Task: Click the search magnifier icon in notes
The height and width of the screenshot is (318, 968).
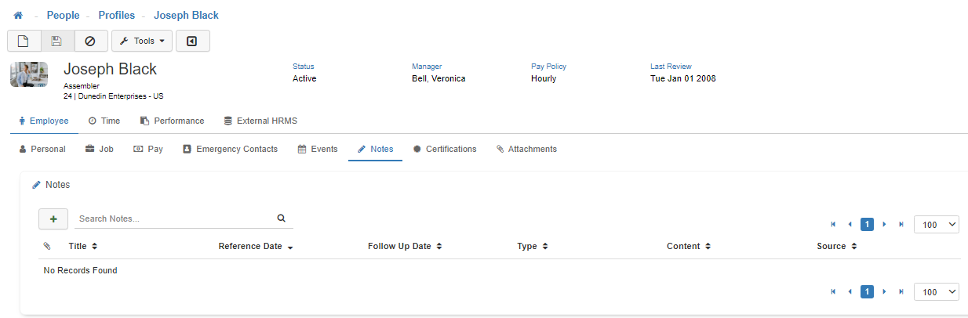Action: pos(282,219)
